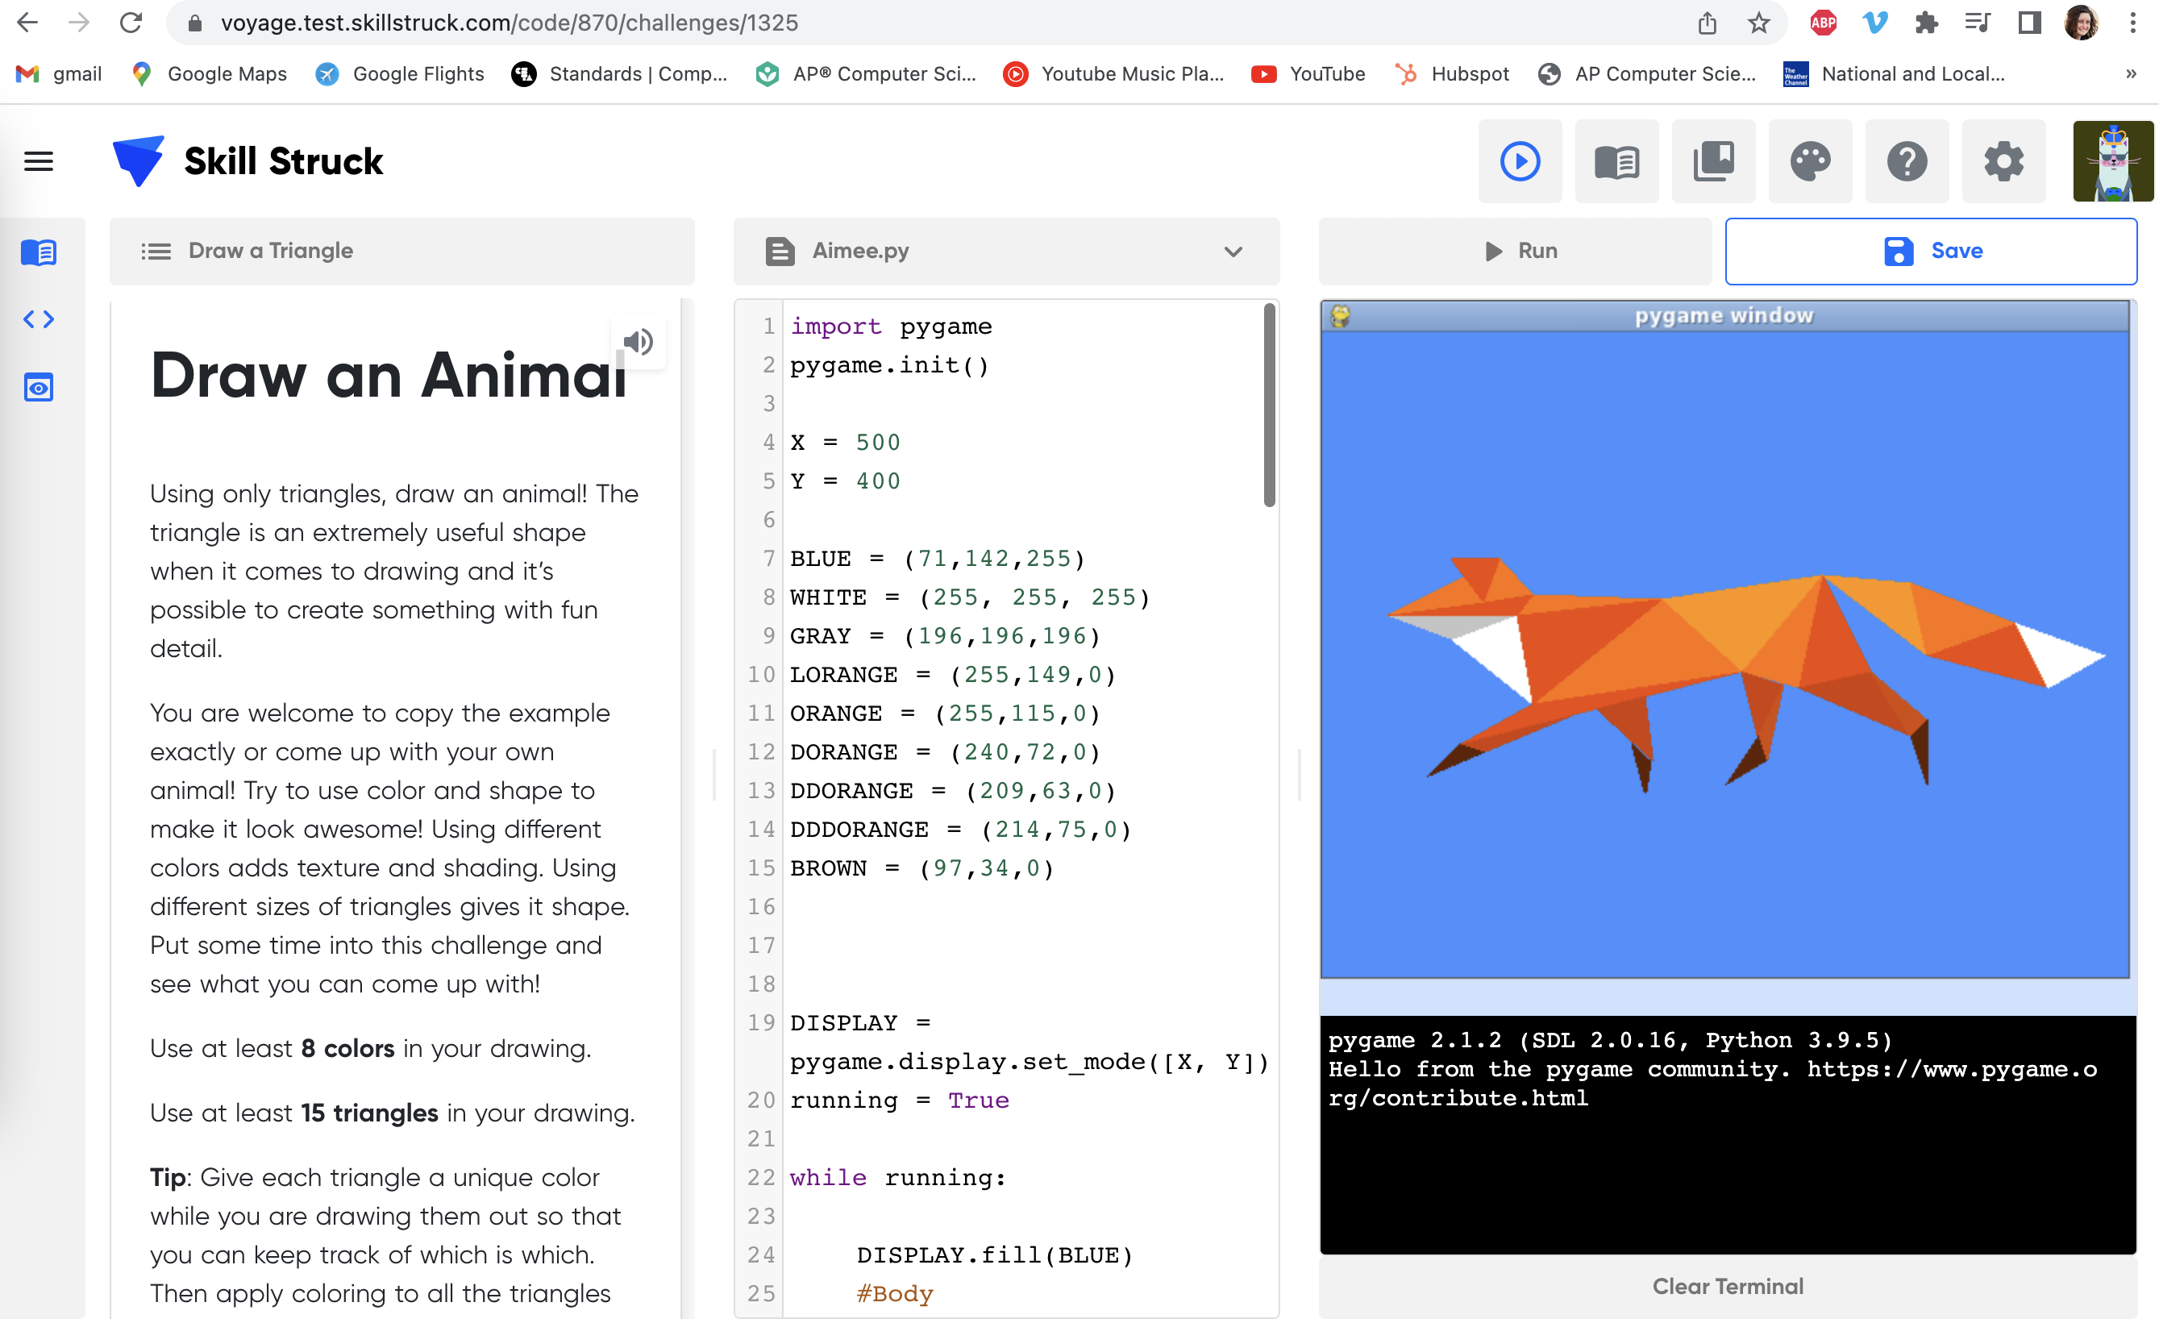Click code line 'DISPLAY.fill(BLUE)'
2159x1319 pixels.
[x=996, y=1255]
